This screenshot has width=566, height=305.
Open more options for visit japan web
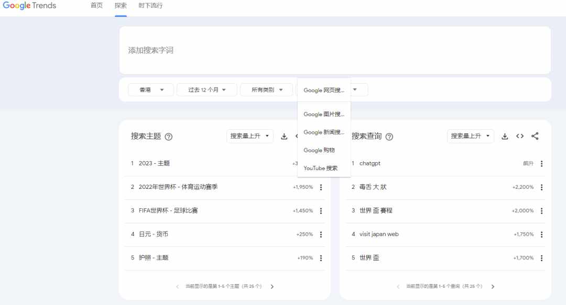pos(541,234)
